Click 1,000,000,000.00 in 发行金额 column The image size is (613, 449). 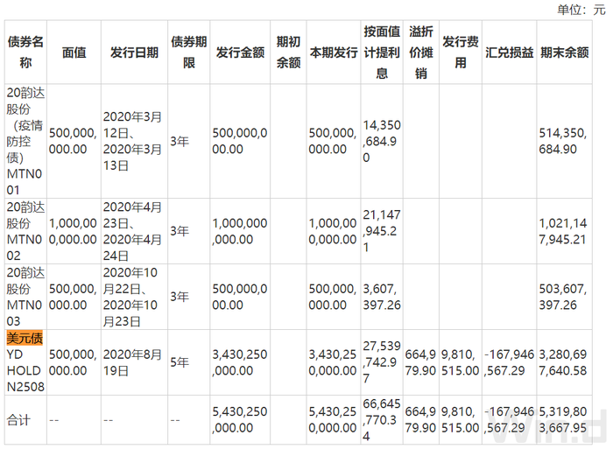240,231
